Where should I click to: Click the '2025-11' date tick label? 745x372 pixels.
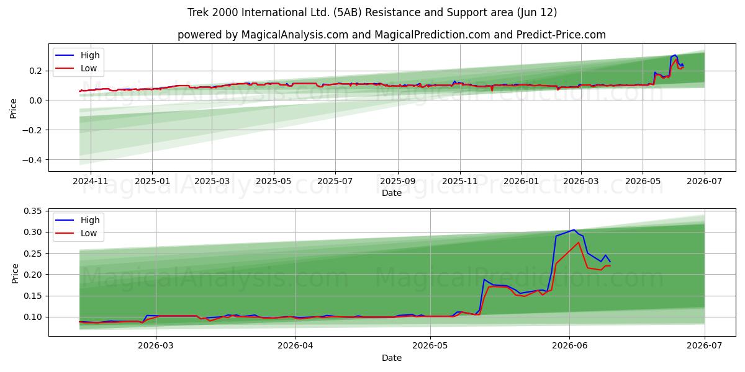point(460,182)
